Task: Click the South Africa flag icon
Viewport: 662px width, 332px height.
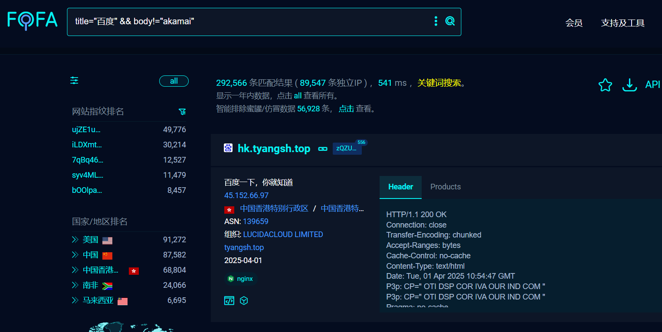Action: (108, 286)
